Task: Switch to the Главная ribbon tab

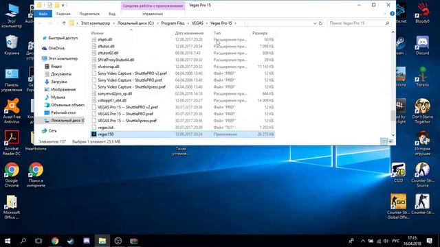Action: pos(63,14)
